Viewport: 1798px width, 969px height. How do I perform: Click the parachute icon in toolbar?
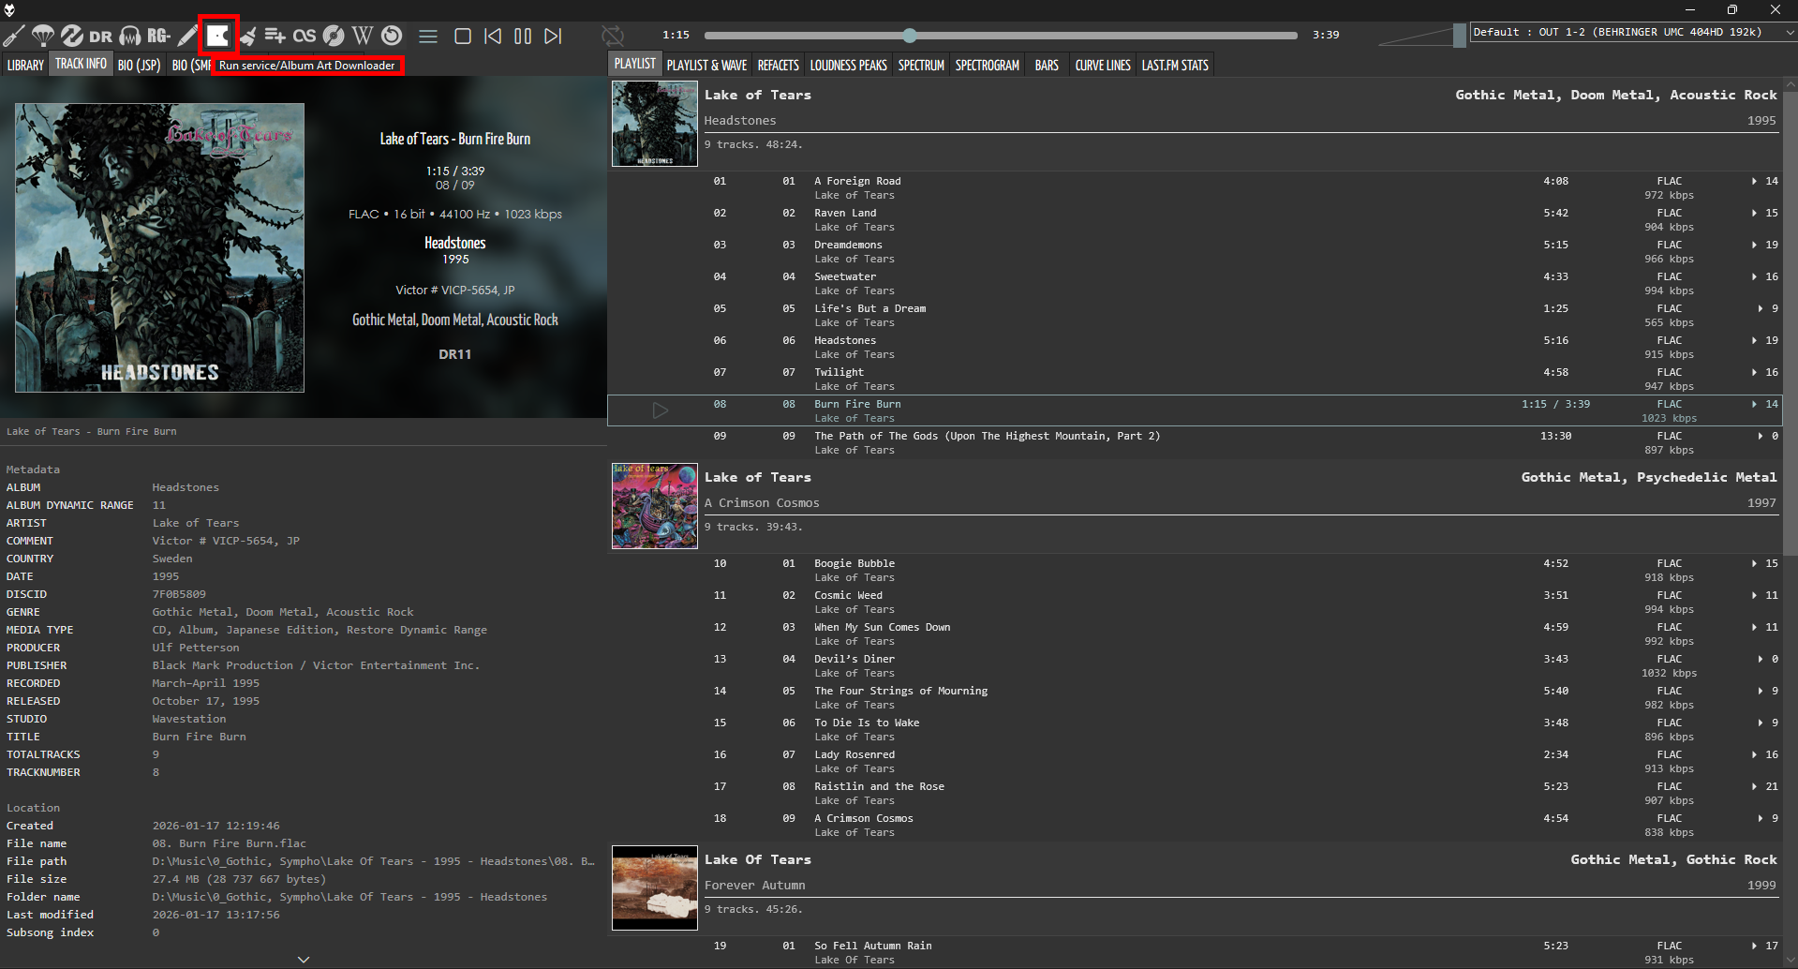(x=42, y=36)
